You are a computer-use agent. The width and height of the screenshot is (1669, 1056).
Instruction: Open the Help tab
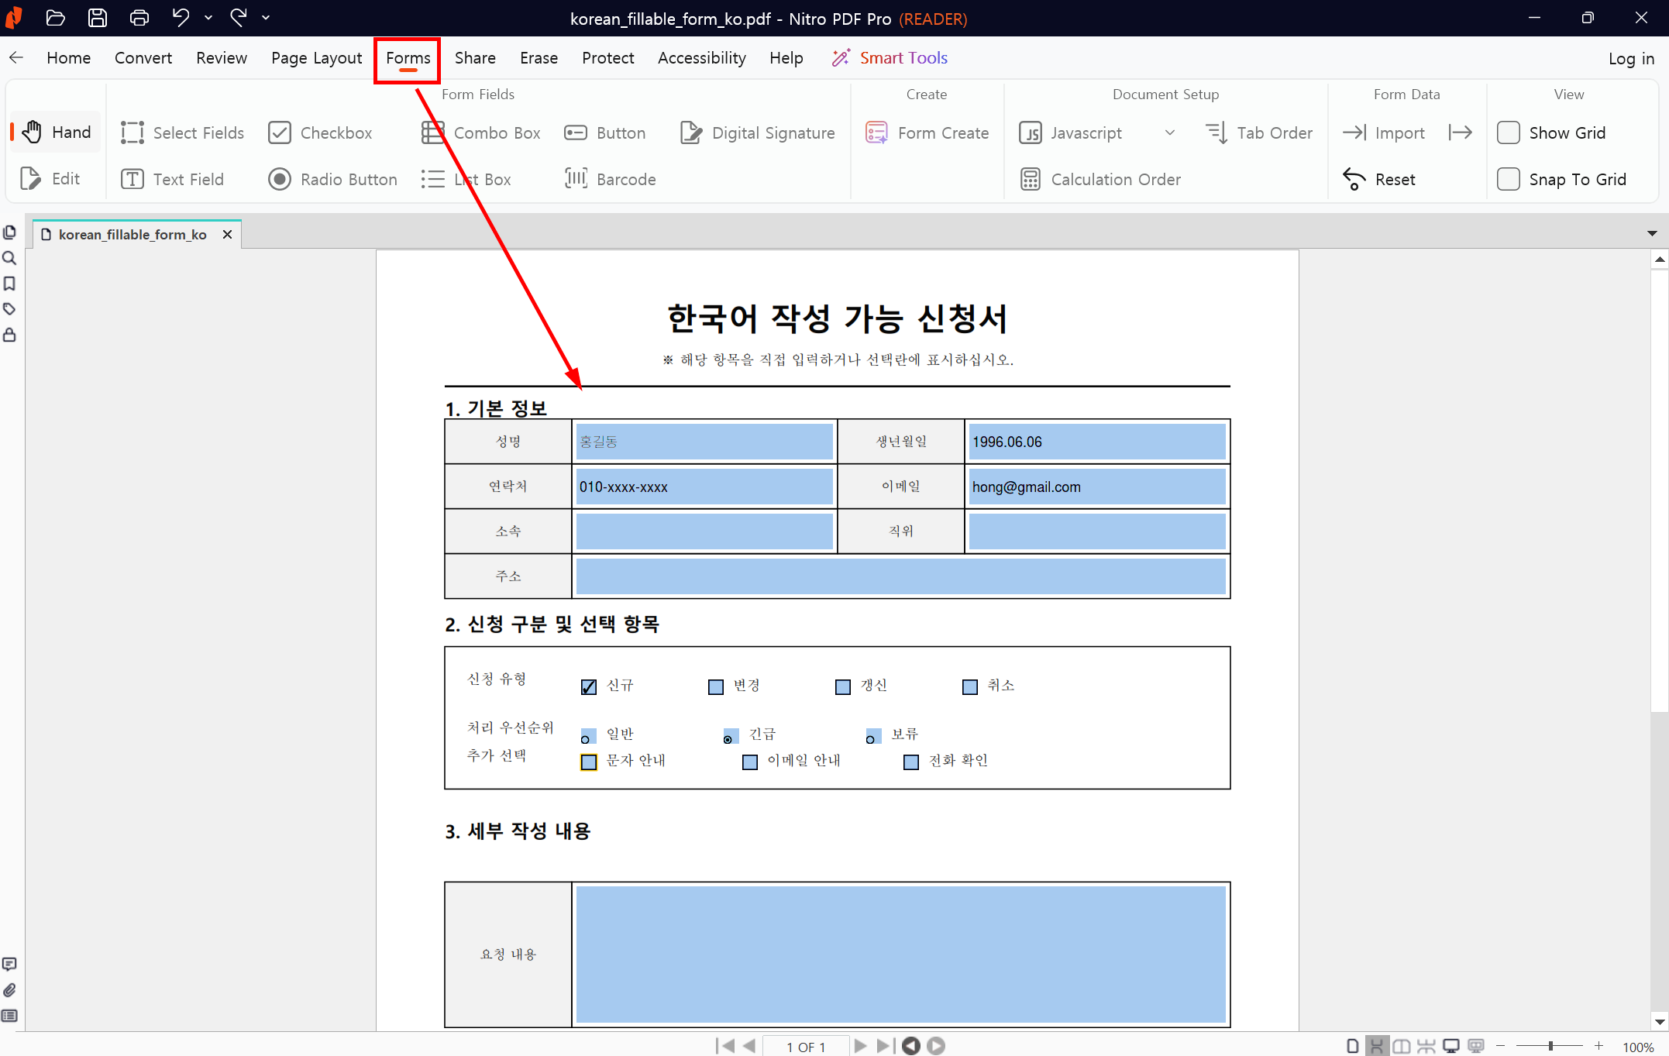tap(786, 58)
